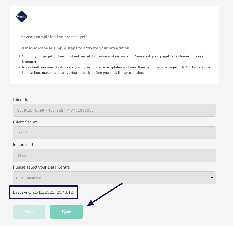
Task: Click the dropdown caret arrow for Data Centre
Action: tap(212, 178)
